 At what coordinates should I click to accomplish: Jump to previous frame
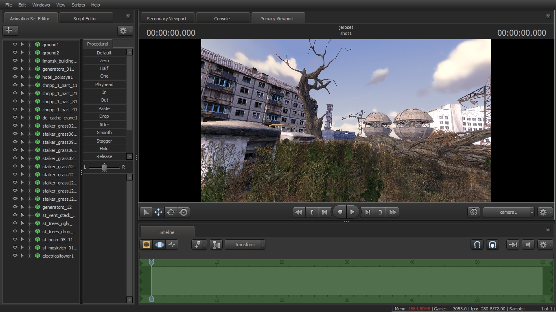point(324,212)
